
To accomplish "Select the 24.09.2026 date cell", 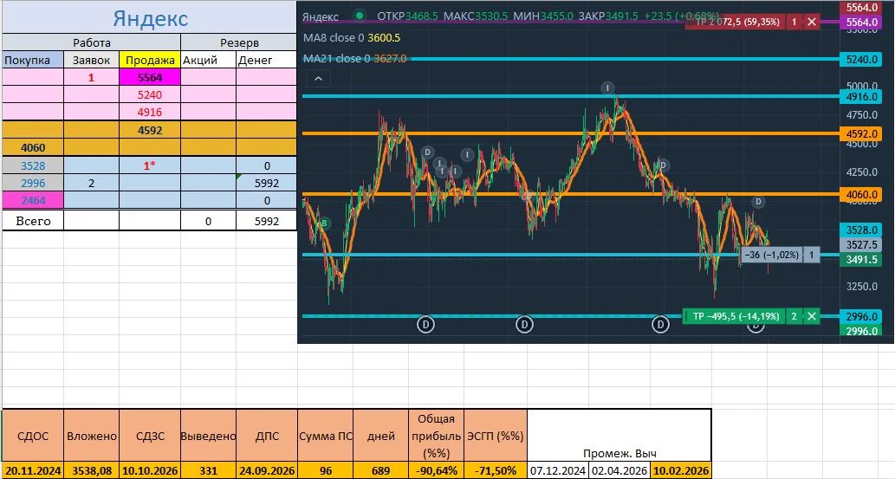I will (x=267, y=470).
